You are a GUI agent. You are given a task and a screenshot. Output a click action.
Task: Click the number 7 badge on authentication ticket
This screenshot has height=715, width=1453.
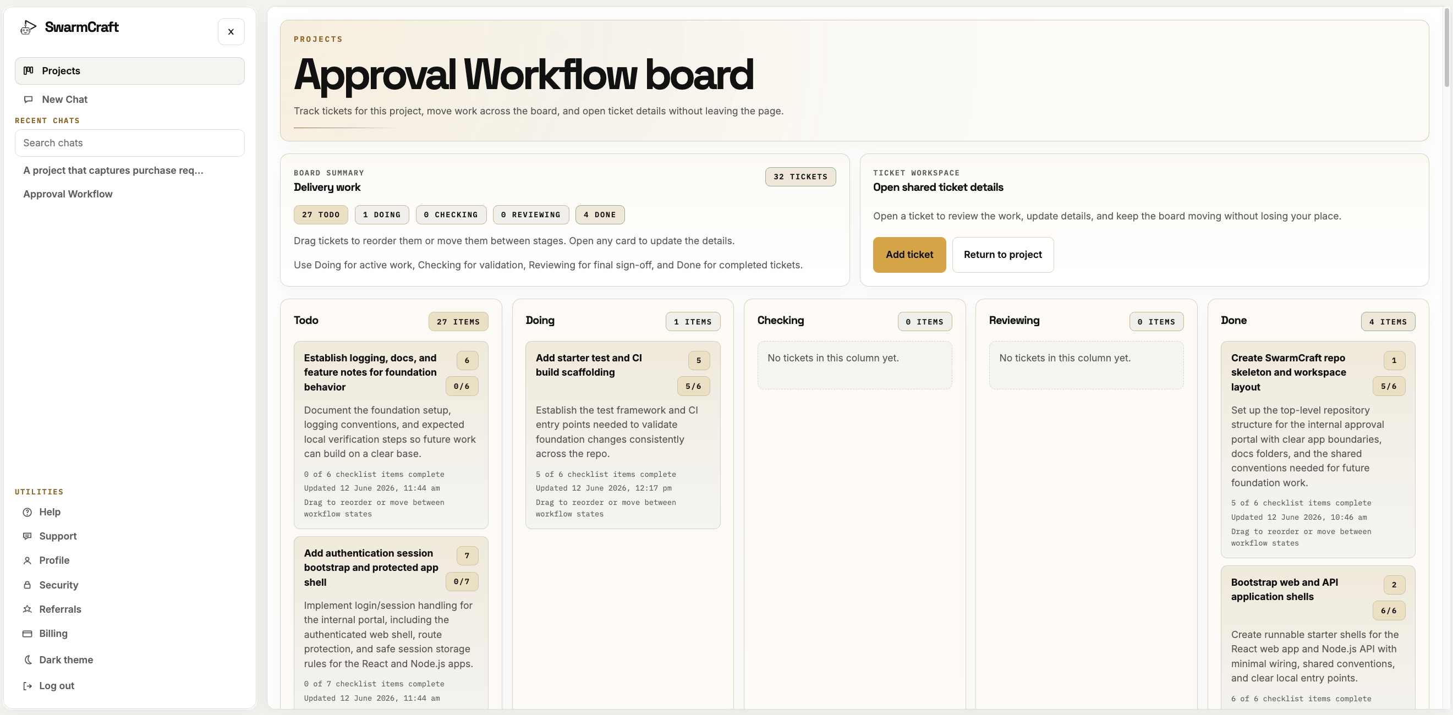[467, 555]
